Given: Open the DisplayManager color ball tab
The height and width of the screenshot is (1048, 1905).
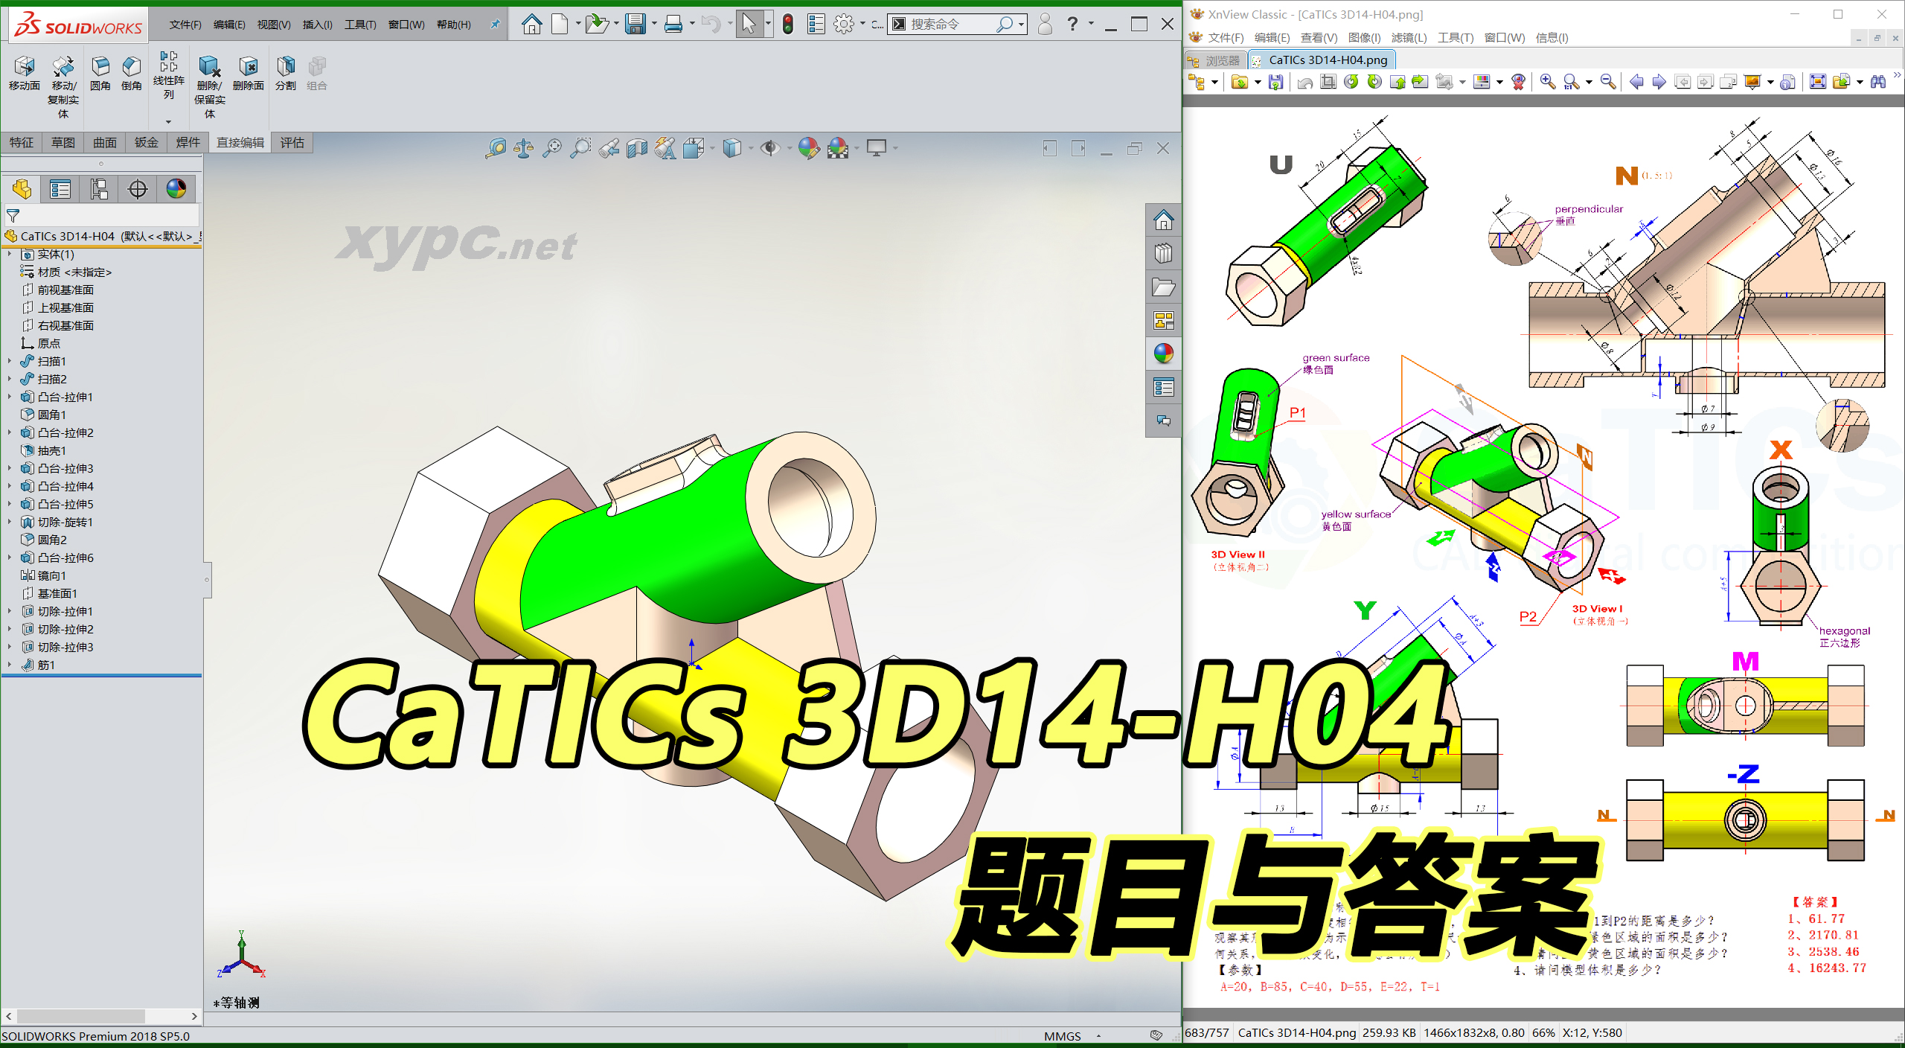Looking at the screenshot, I should pos(176,189).
